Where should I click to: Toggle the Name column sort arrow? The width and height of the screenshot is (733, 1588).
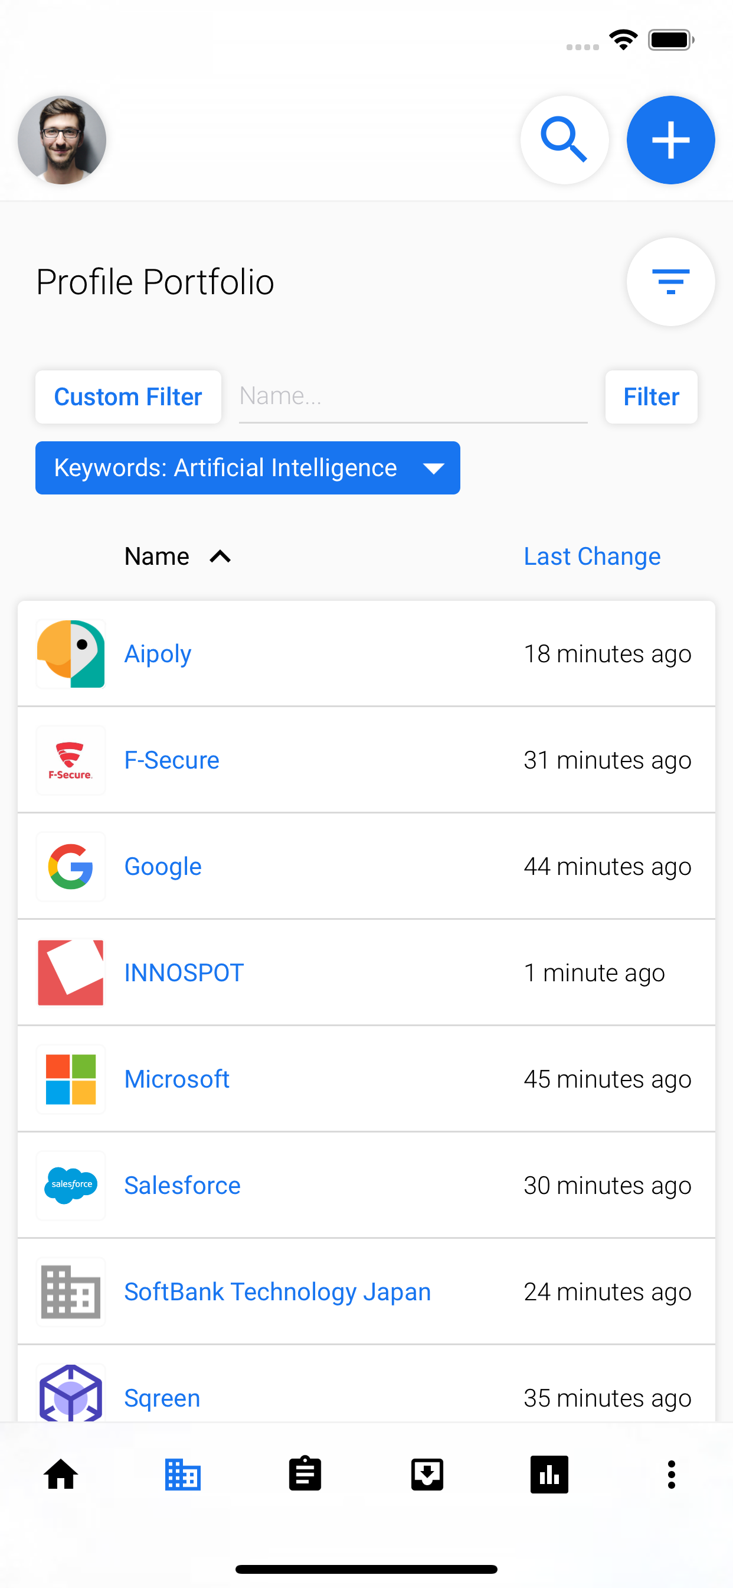tap(220, 557)
